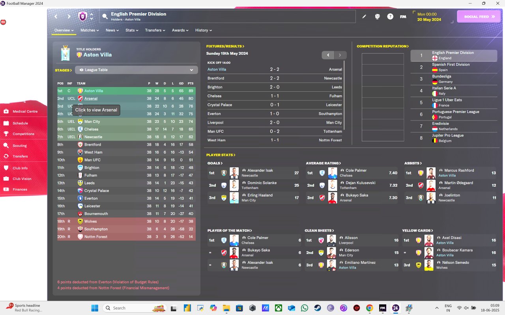Image resolution: width=505 pixels, height=315 pixels.
Task: Click Axel Disasi in Yellow Cards list
Action: [452, 238]
